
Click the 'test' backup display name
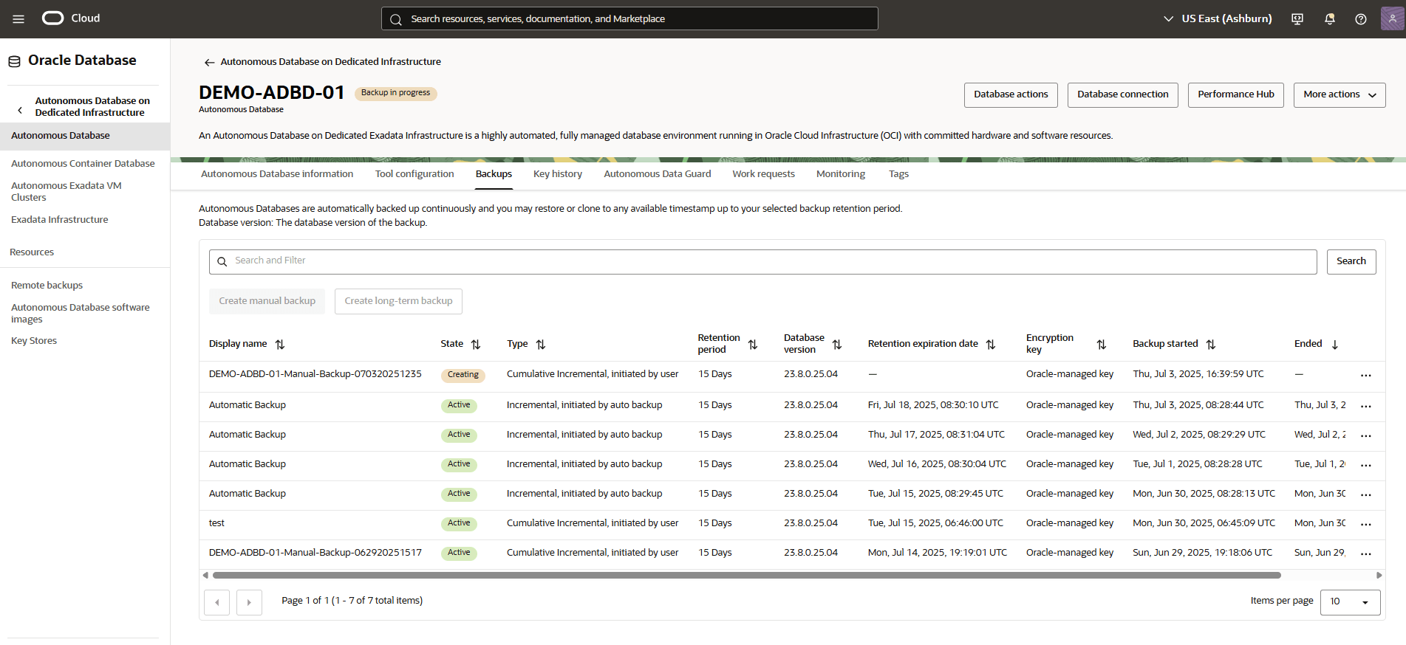tap(216, 523)
